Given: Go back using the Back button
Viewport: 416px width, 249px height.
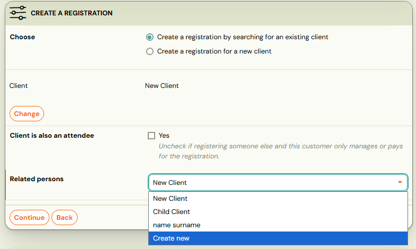Looking at the screenshot, I should tap(64, 218).
